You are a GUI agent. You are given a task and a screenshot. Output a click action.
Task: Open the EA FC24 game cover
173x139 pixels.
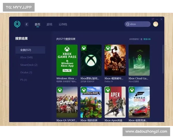[67, 102]
